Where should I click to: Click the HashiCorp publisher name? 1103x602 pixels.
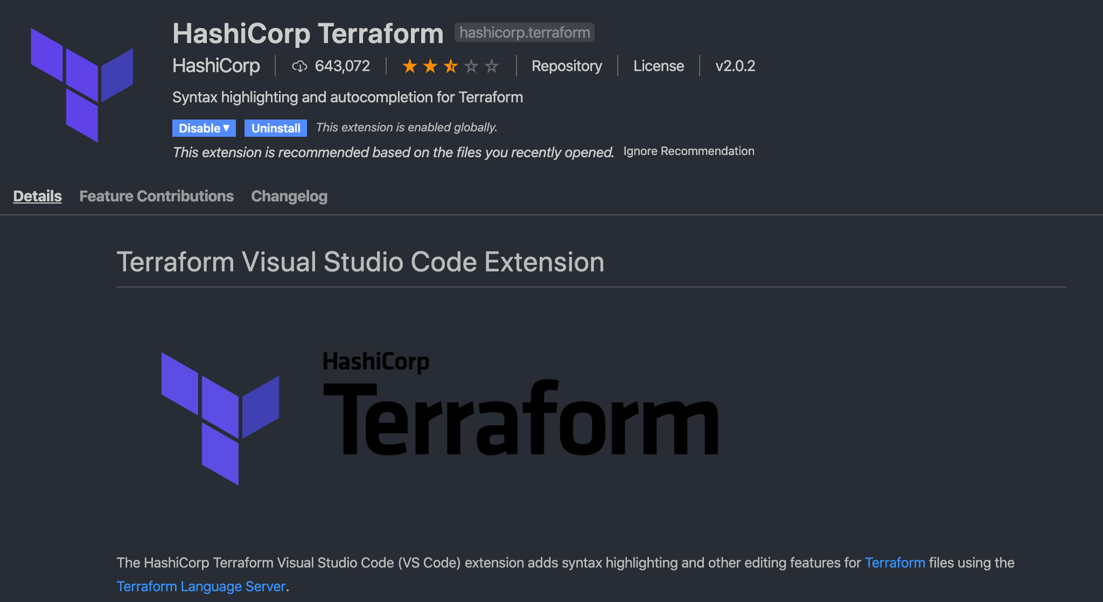pos(215,65)
